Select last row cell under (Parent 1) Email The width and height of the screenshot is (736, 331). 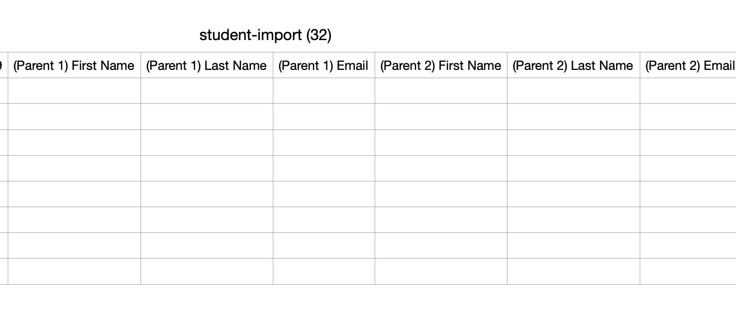[x=324, y=271]
